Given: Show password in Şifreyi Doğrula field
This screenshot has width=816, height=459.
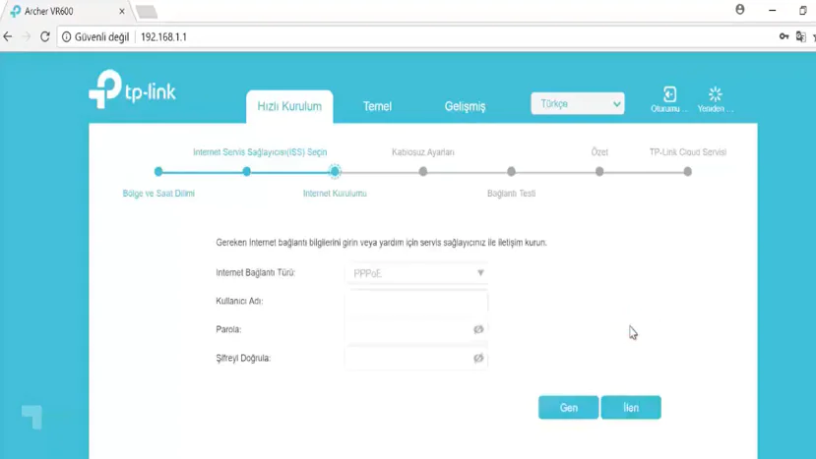Looking at the screenshot, I should click(478, 359).
